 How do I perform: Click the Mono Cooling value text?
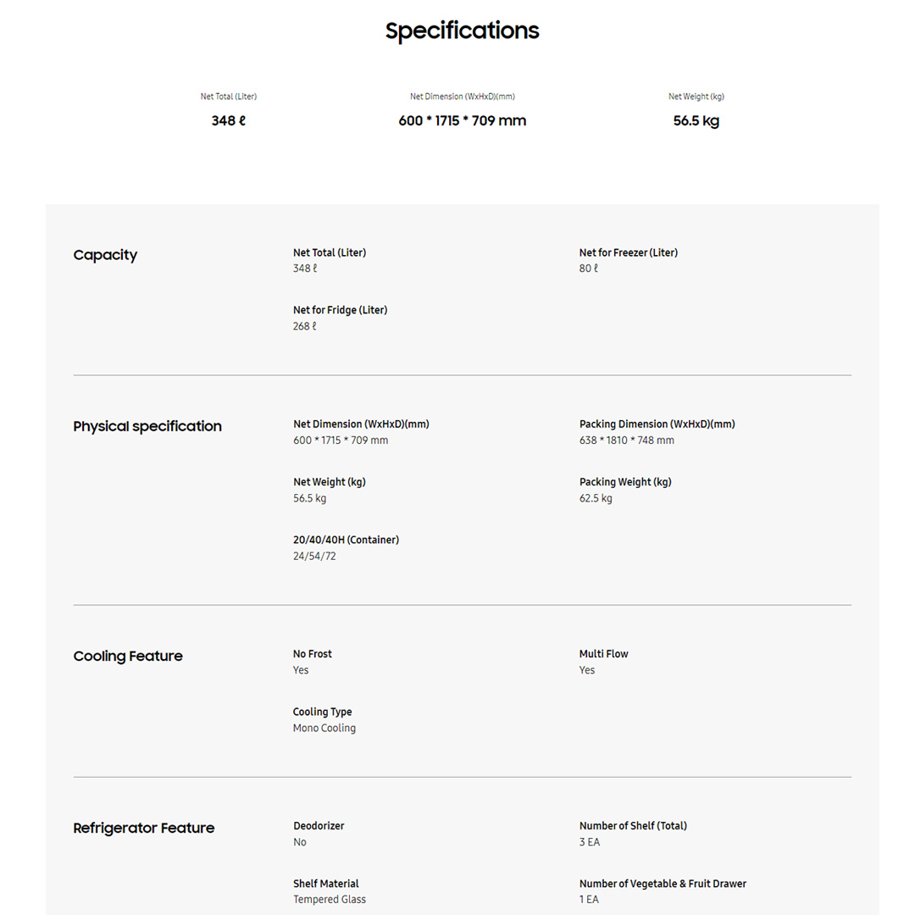pyautogui.click(x=324, y=728)
